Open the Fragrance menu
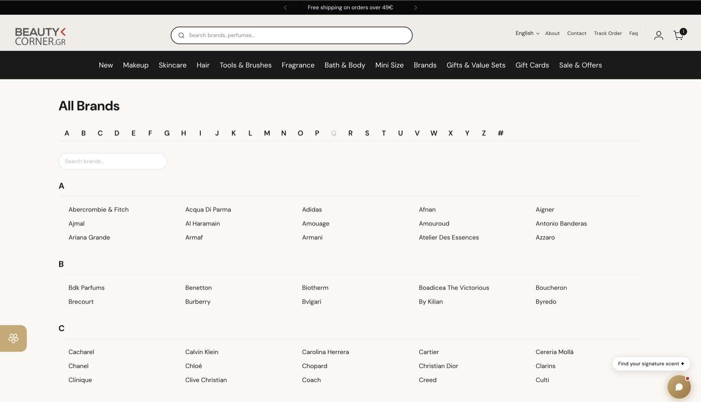The image size is (701, 402). click(298, 65)
